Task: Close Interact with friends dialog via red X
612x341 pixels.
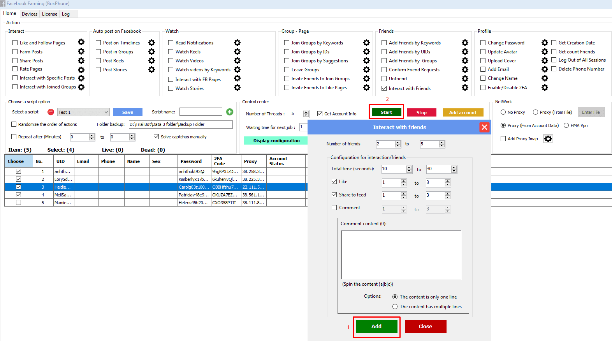Action: (484, 127)
